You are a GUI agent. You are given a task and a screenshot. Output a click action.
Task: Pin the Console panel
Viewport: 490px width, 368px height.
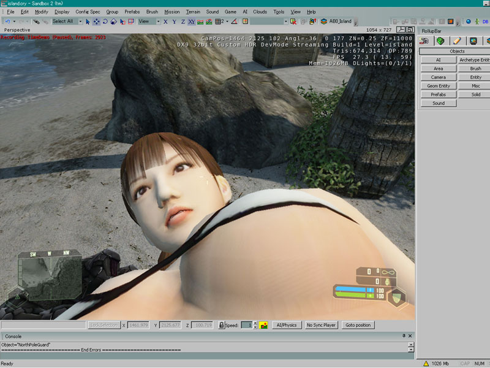tap(404, 335)
